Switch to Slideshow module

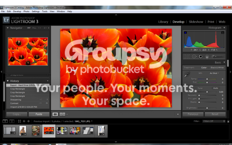pos(196,22)
